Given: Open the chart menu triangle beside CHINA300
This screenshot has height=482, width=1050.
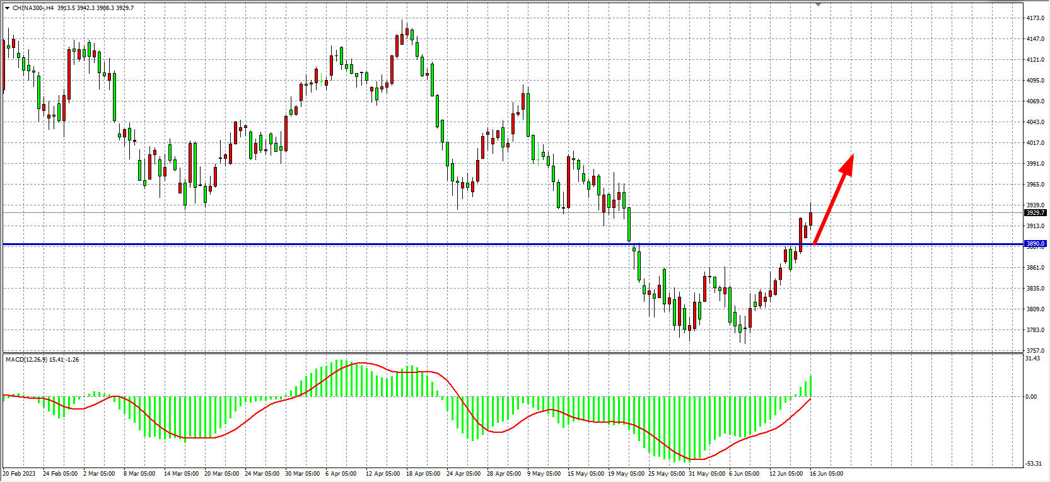Looking at the screenshot, I should pyautogui.click(x=7, y=8).
